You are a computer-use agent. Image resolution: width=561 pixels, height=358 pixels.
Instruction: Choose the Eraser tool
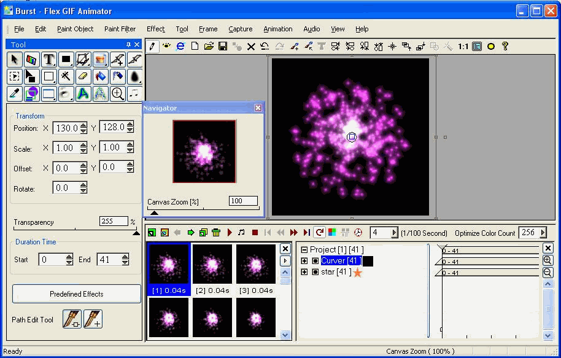[83, 77]
